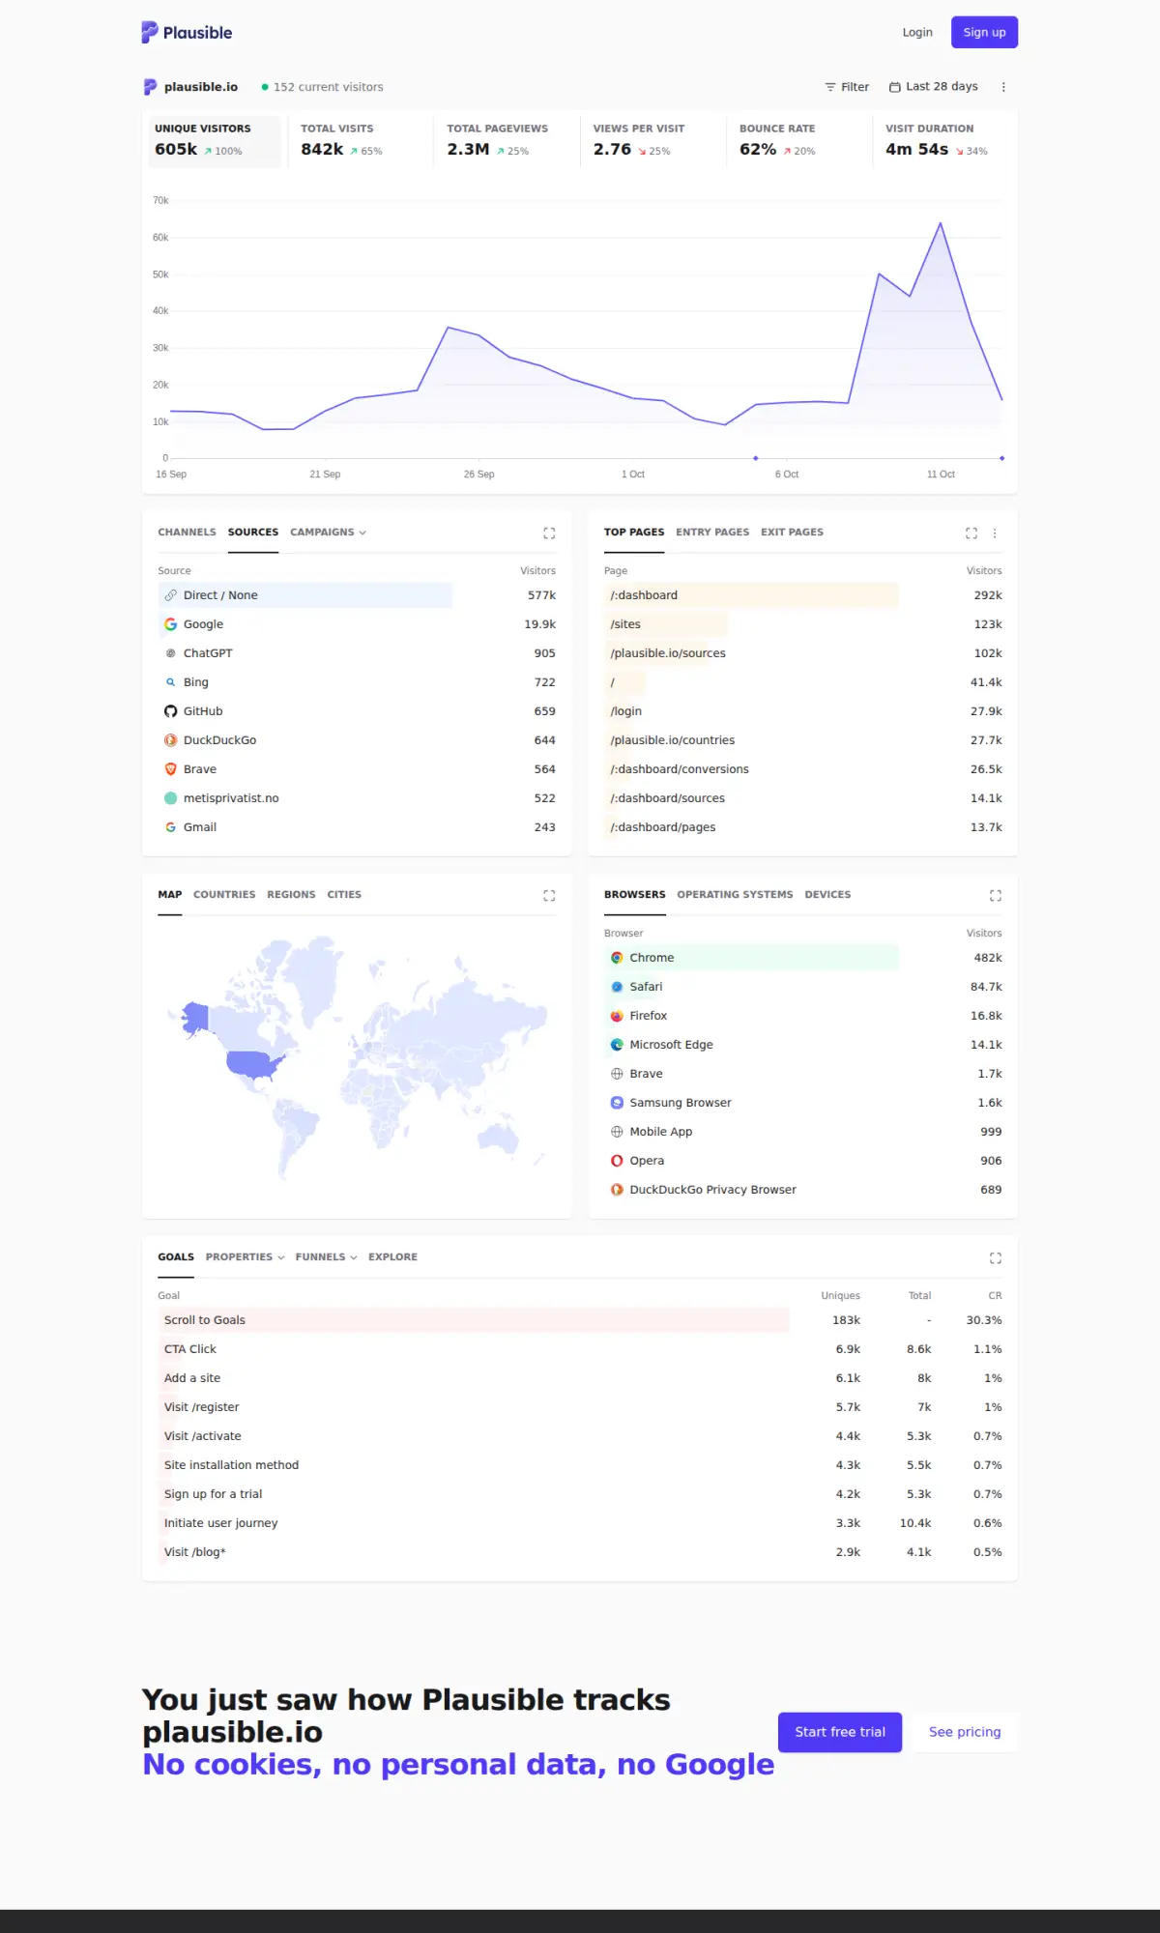Viewport: 1160px width, 1933px height.
Task: Select the Unique Visitors metric
Action: tap(215, 141)
